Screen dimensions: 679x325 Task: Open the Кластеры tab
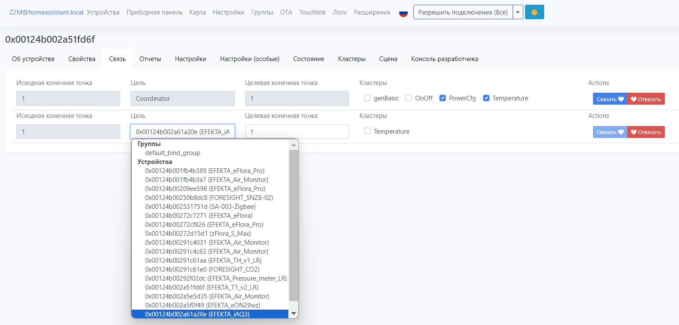(352, 59)
